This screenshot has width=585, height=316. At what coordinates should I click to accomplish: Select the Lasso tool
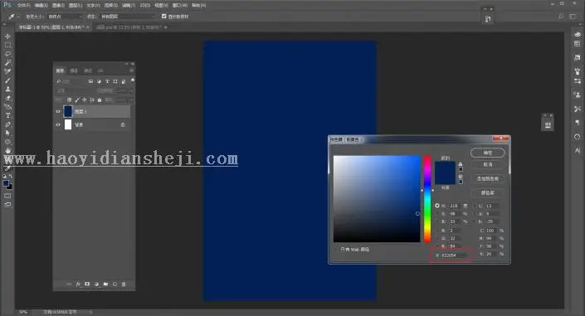(x=7, y=54)
